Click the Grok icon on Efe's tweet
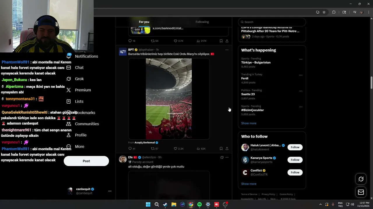373x209 pixels. click(222, 157)
